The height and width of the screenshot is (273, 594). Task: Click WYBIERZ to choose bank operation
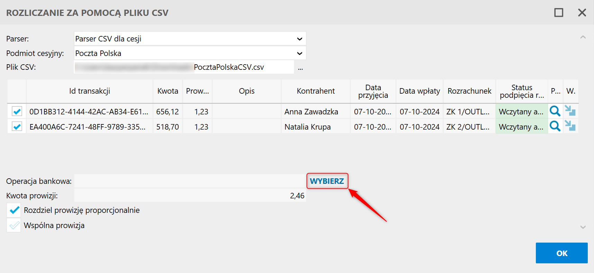point(327,181)
